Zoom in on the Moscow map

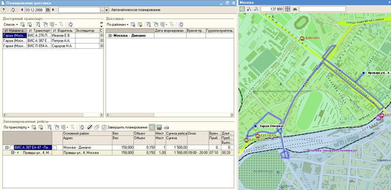coord(249,9)
